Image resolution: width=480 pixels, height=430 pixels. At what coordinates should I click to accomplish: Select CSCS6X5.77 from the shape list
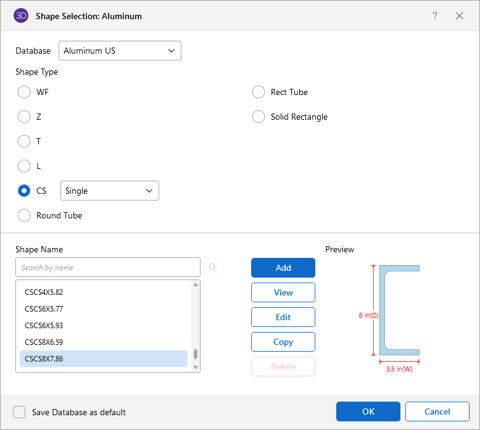[44, 308]
